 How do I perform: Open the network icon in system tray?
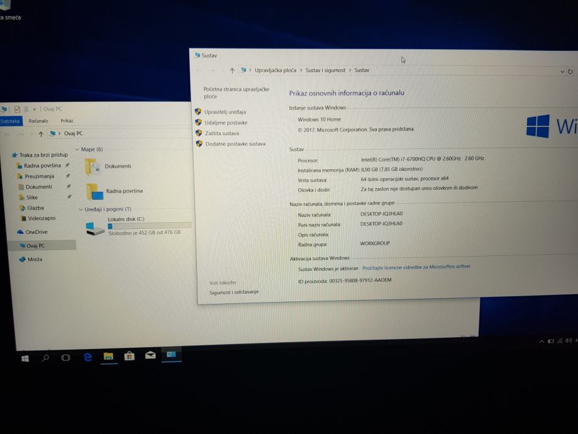coord(560,341)
